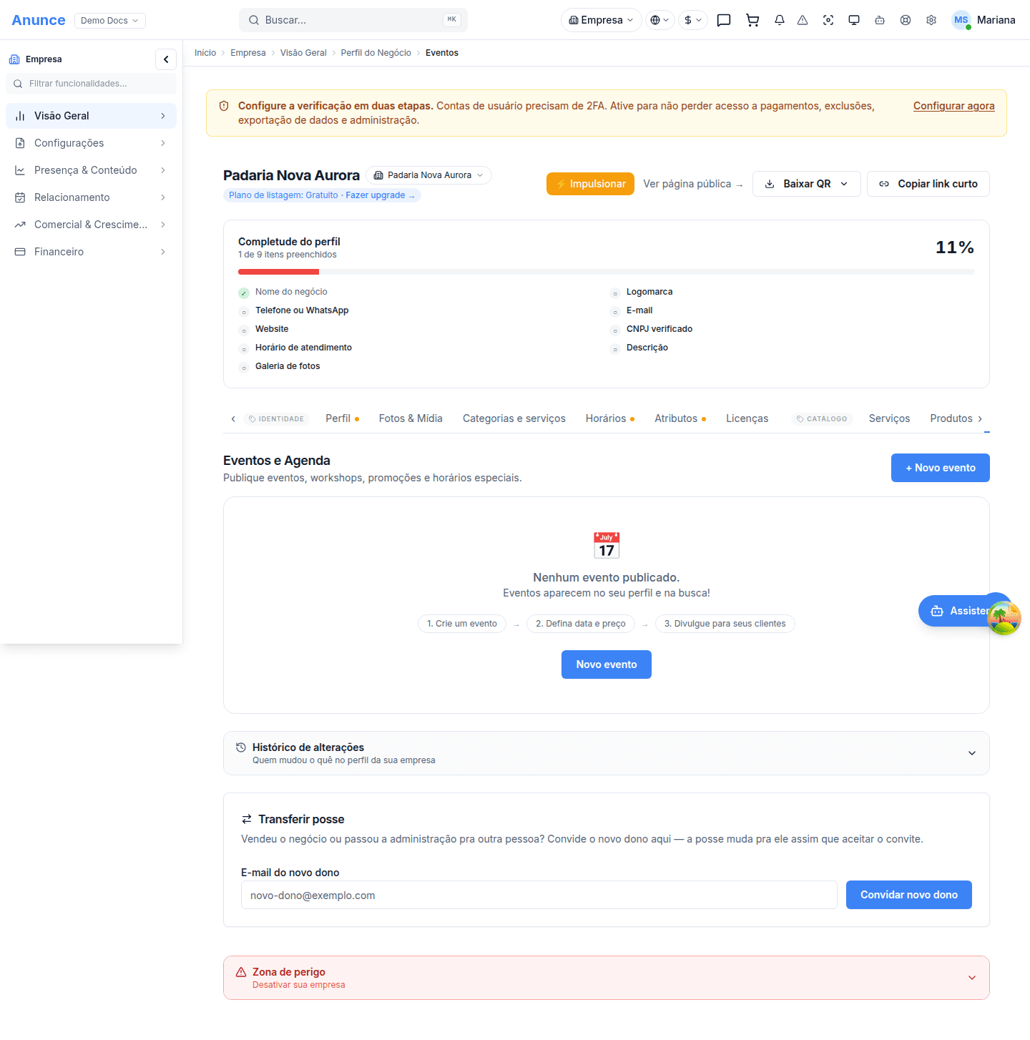Viewport: 1030px width, 1040px height.
Task: Click the monitor display icon
Action: [854, 20]
